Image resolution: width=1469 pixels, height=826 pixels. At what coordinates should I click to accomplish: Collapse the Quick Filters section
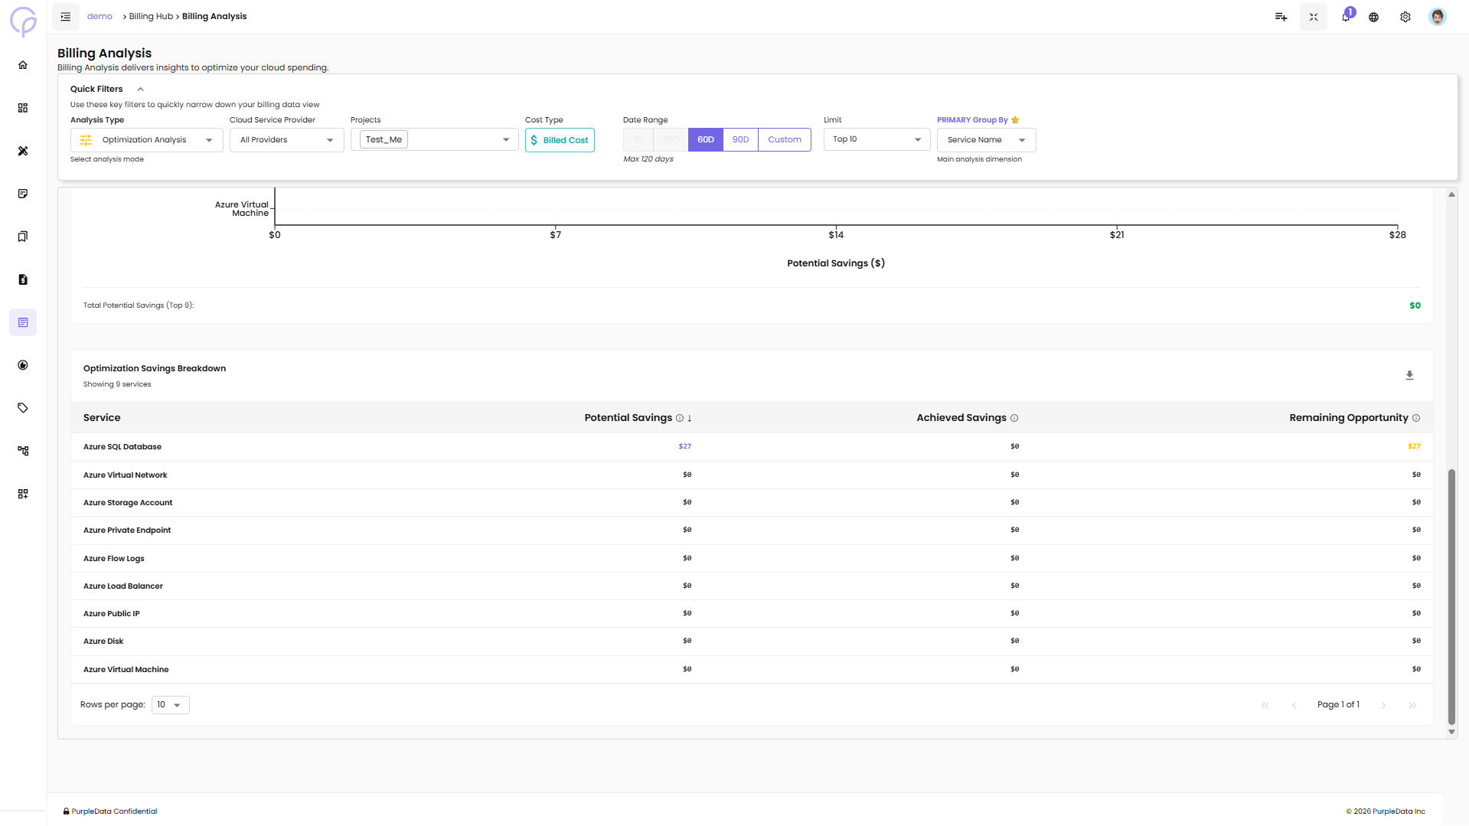pyautogui.click(x=140, y=90)
